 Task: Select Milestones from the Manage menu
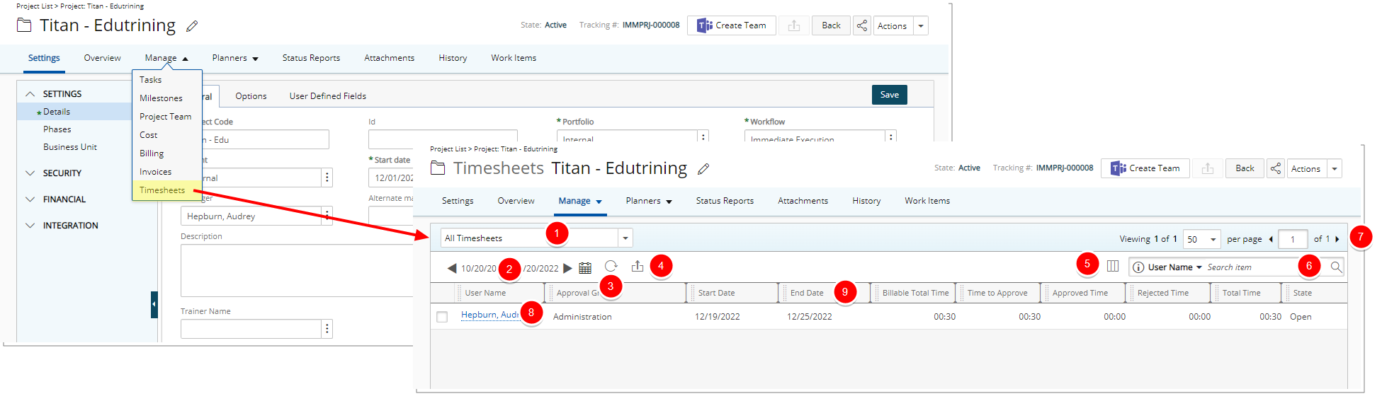pos(167,98)
